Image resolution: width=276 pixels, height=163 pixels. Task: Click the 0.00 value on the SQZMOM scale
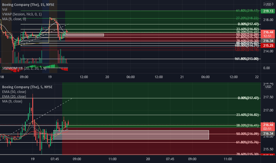266,68
